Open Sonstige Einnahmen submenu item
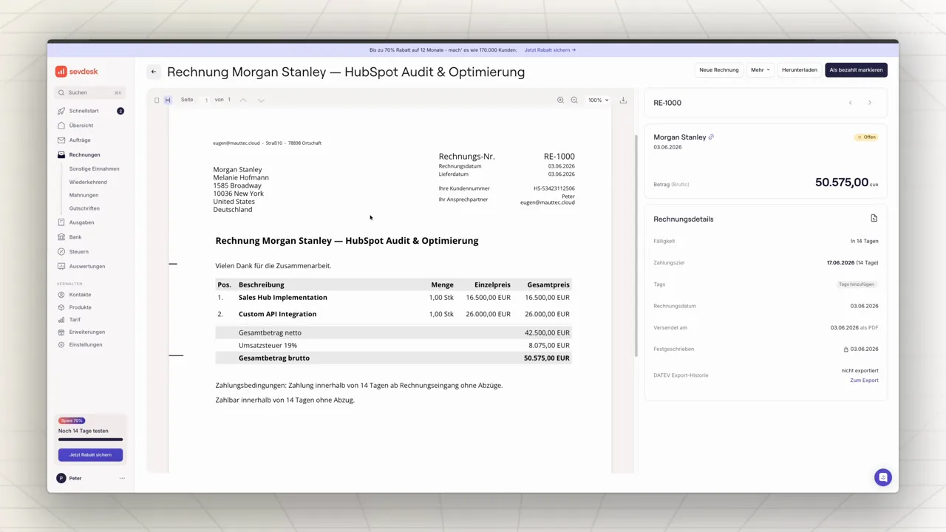The height and width of the screenshot is (532, 946). (x=94, y=169)
